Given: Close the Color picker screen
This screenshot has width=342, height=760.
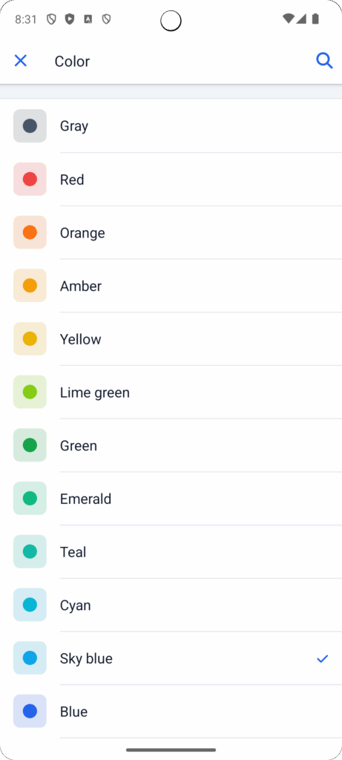Looking at the screenshot, I should coord(20,61).
